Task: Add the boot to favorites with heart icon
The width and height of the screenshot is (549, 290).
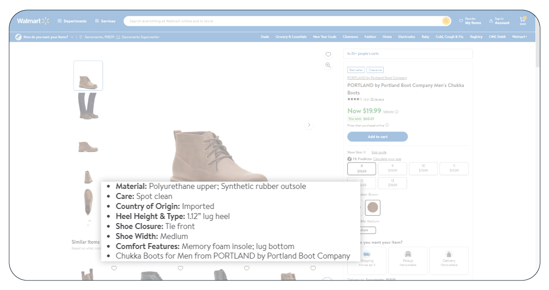Action: [328, 55]
